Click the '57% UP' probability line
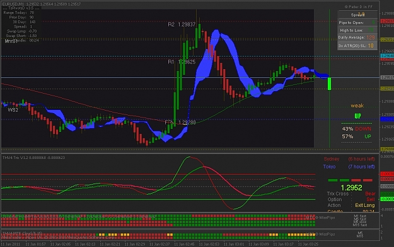Viewport: 394px width, 247px height. point(356,136)
